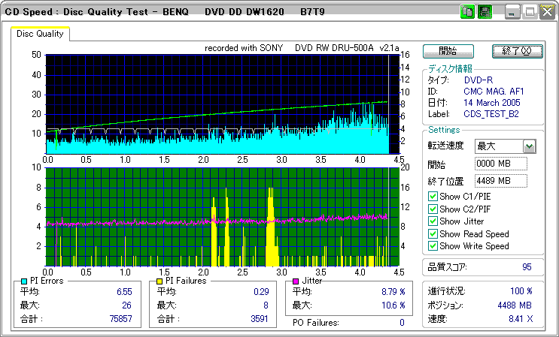Turn off Show Read Speed
The image size is (559, 337).
pos(433,233)
